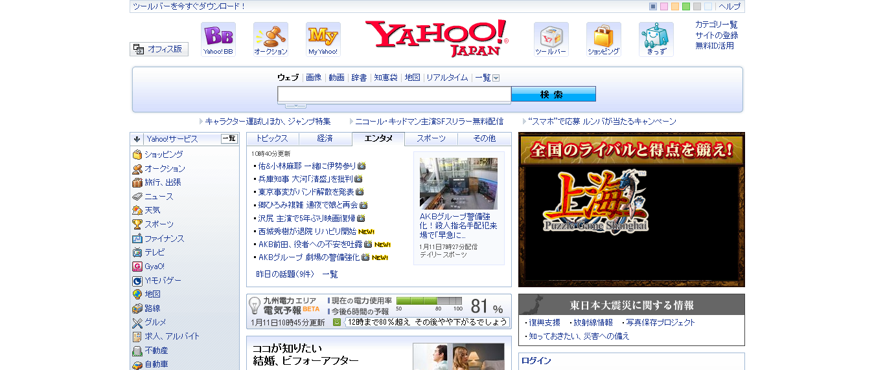Open the きっず robot icon
Screen dimensions: 874x370
coord(656,39)
